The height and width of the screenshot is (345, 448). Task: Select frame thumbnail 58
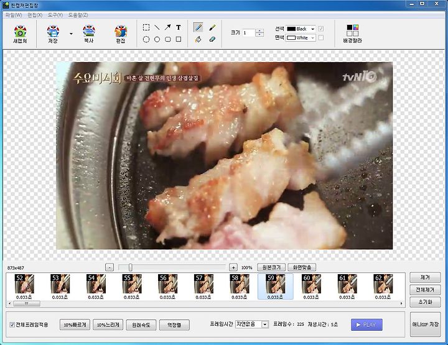tap(239, 287)
